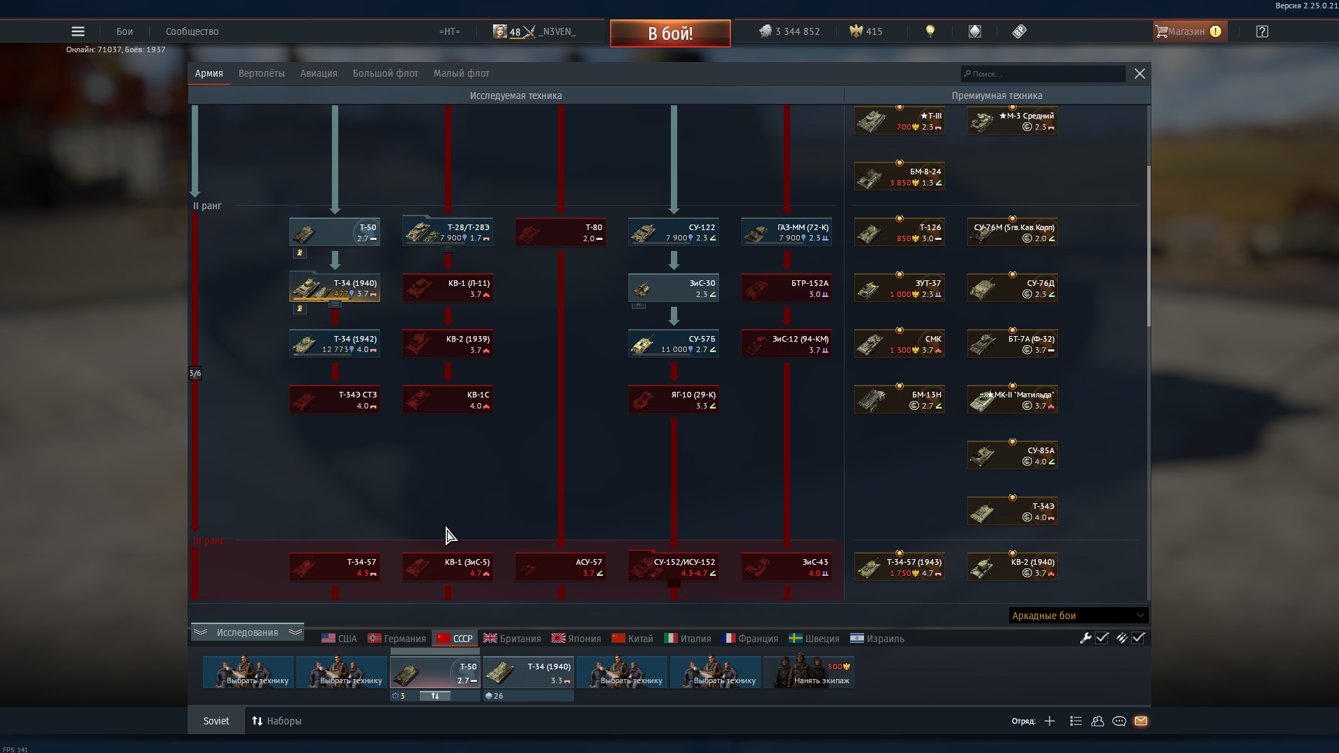Hire crew via Нанять экипаж
This screenshot has width=1339, height=753.
(809, 672)
